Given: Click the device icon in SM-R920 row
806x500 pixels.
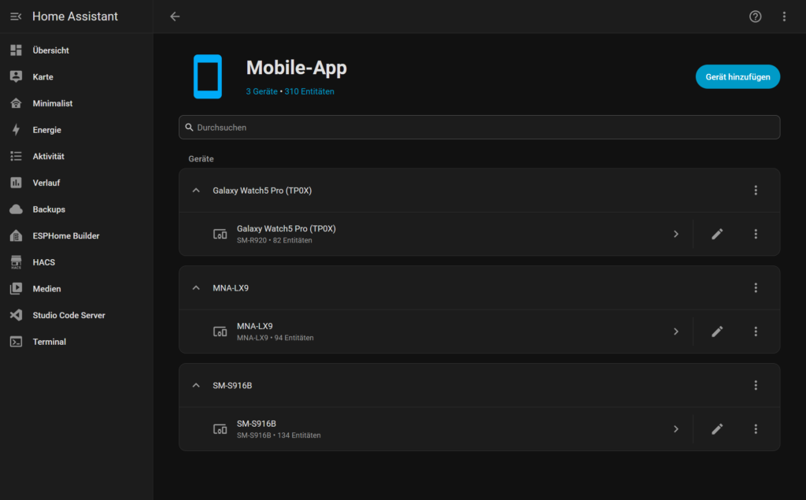Looking at the screenshot, I should click(220, 234).
